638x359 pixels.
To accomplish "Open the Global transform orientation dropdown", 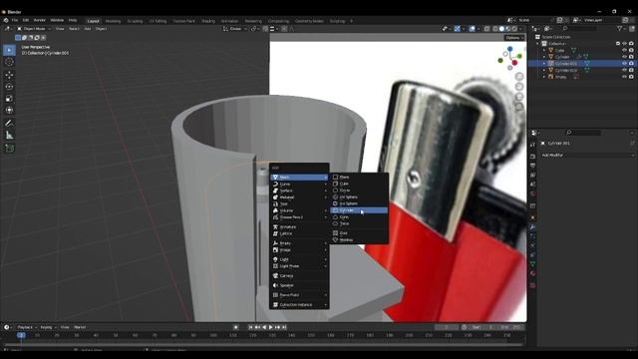I will (x=235, y=29).
